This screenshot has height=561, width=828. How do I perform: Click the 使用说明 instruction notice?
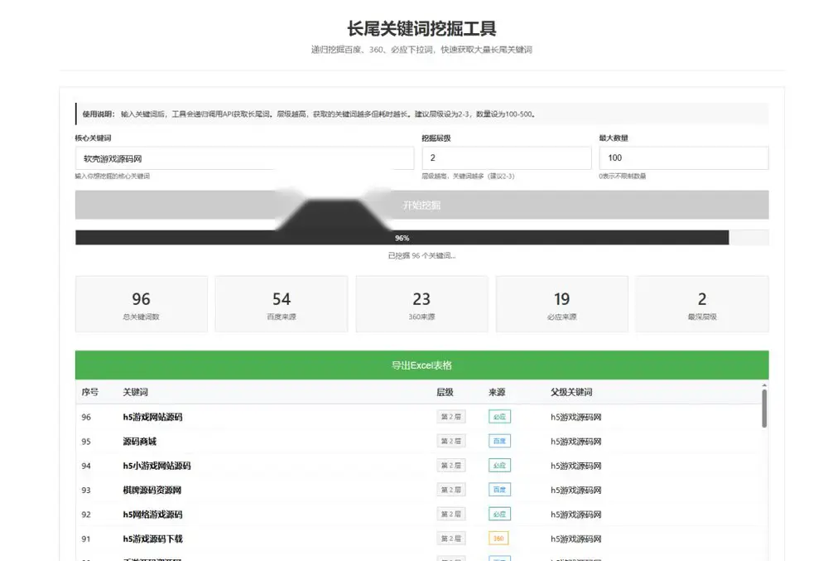(x=422, y=114)
